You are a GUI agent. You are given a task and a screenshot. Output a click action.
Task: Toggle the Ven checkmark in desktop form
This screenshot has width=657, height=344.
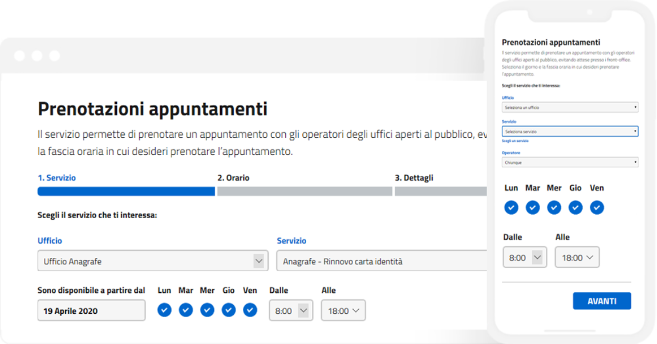(250, 310)
